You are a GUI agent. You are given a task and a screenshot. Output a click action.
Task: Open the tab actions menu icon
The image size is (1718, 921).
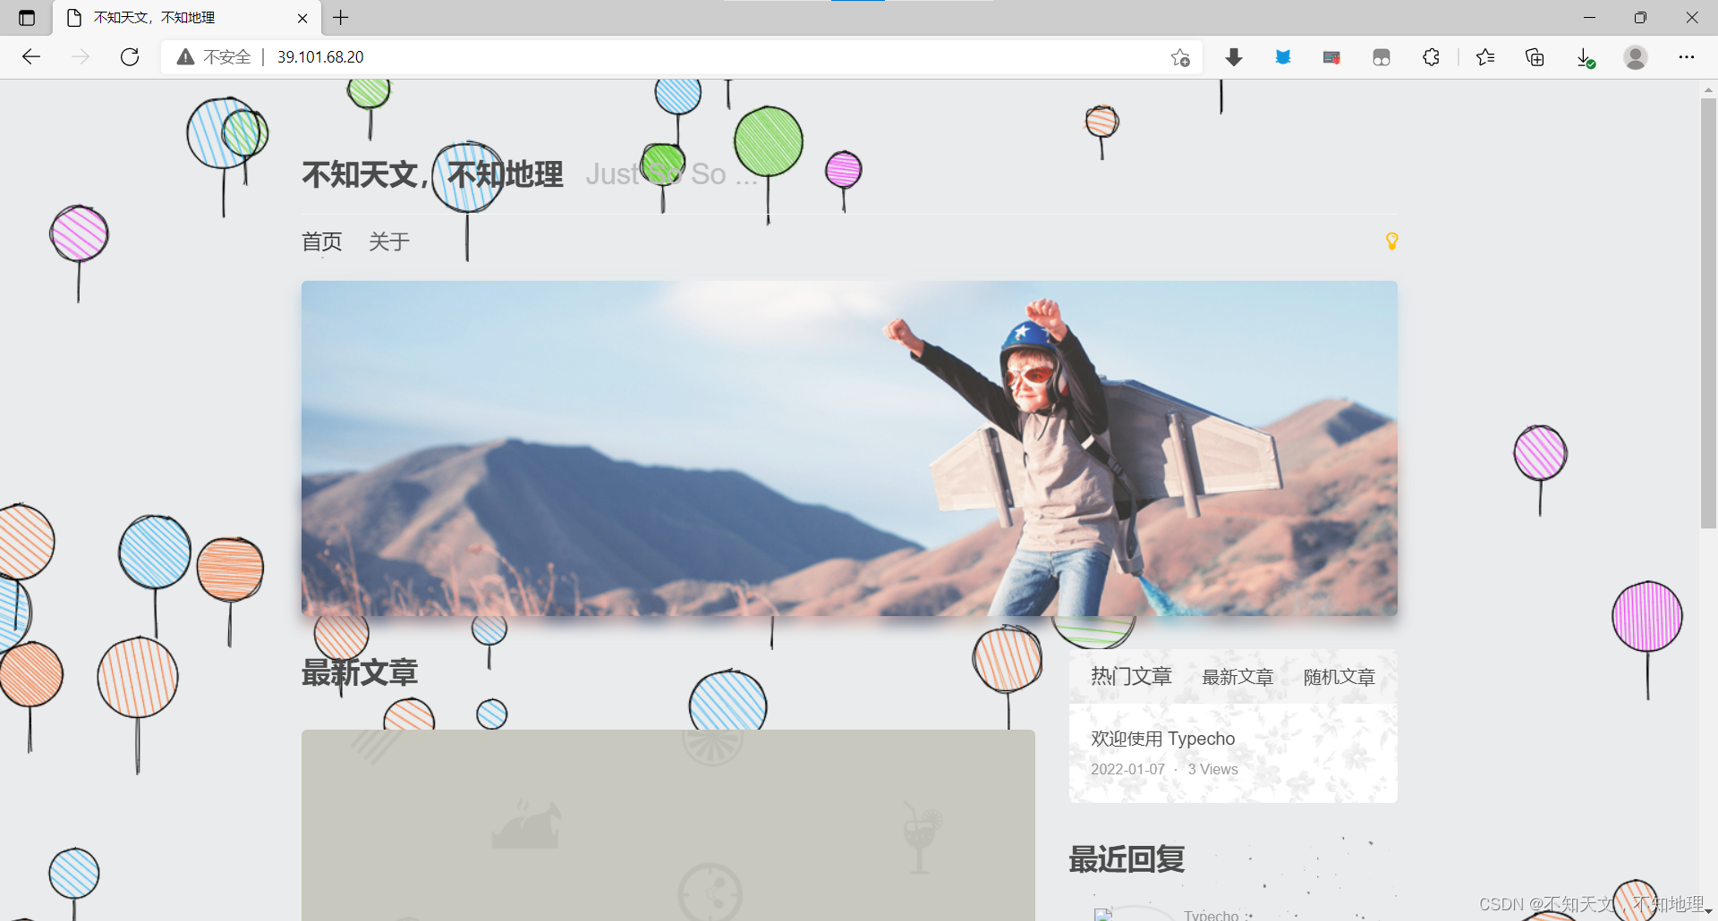(26, 18)
